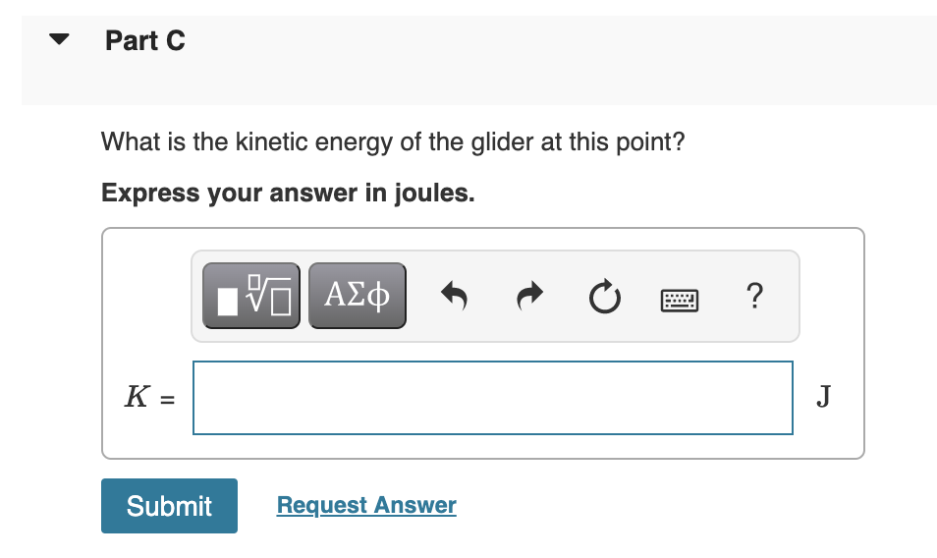This screenshot has height=558, width=937.
Task: Click the Part C heading text
Action: click(145, 41)
